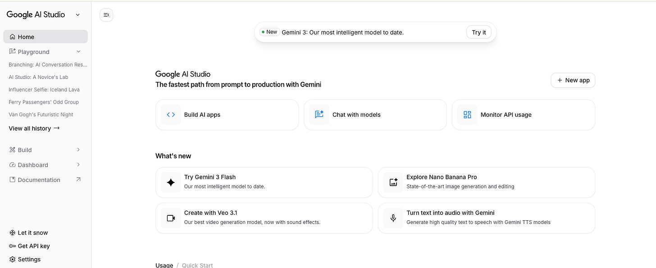Viewport: 656px width, 268px height.
Task: Open the Build AI apps card
Action: (227, 115)
